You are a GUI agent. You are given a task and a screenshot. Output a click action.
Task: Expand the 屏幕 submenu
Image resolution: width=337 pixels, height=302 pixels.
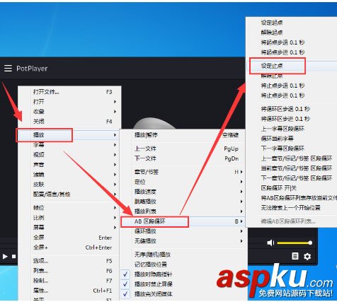click(69, 228)
